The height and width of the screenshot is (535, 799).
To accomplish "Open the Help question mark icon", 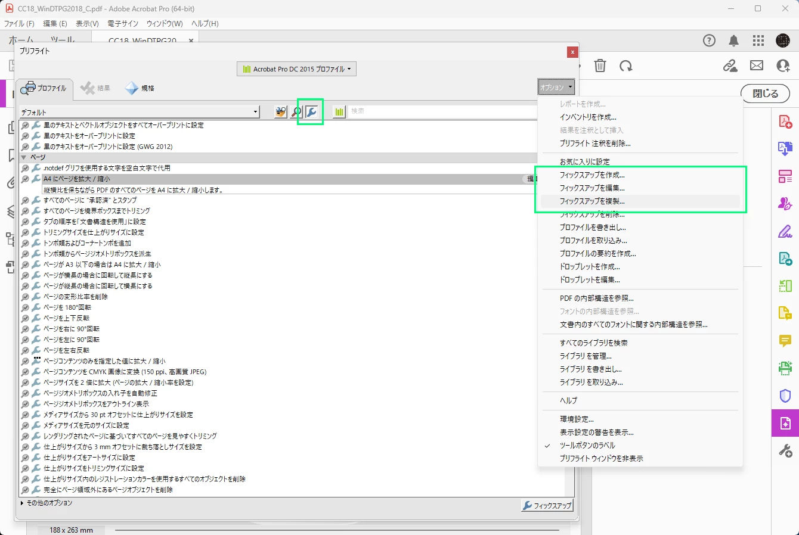I will point(709,41).
